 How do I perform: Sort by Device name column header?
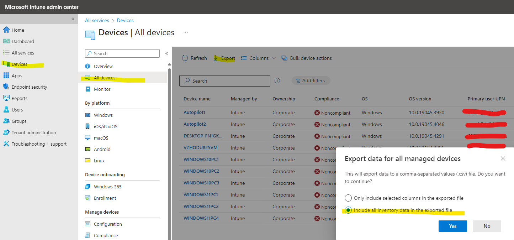pyautogui.click(x=197, y=99)
